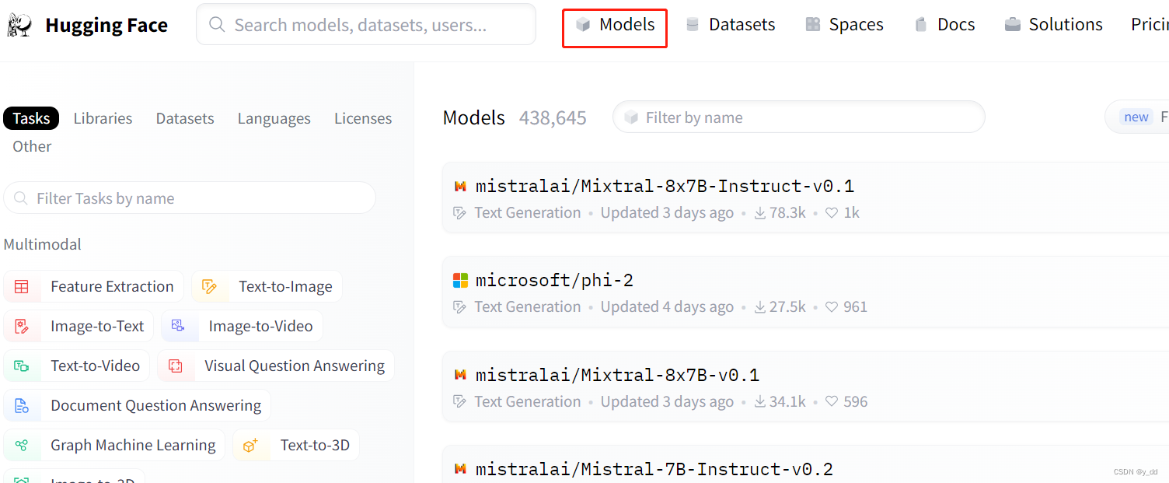The width and height of the screenshot is (1169, 483).
Task: Click the Spaces grid icon
Action: (813, 25)
